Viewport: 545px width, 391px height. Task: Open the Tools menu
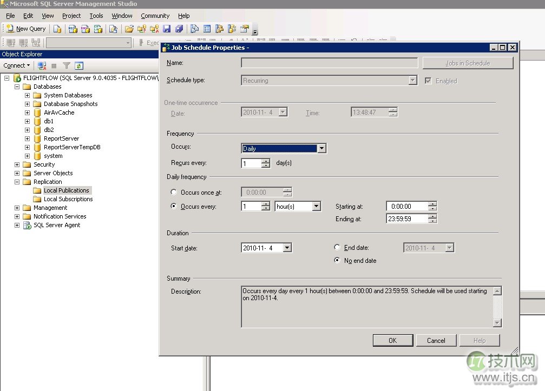[96, 16]
